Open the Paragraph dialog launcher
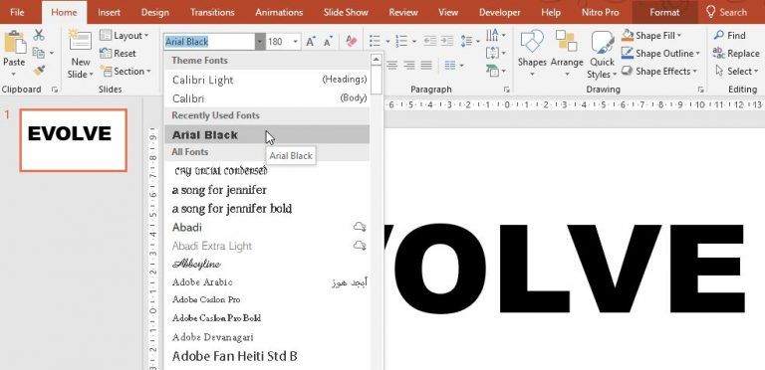765x370 pixels. coord(506,90)
